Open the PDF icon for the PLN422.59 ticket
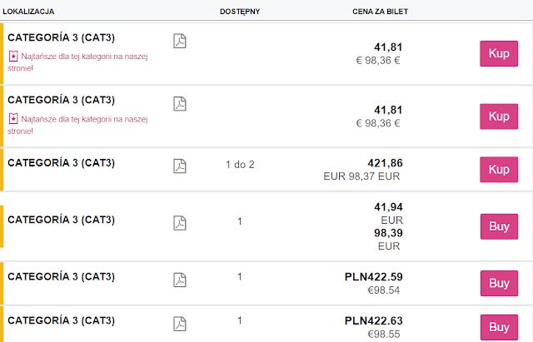Screen dimensions: 533x342 (x=179, y=280)
